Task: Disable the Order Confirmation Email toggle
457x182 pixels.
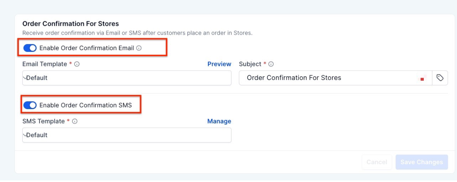Action: (30, 48)
